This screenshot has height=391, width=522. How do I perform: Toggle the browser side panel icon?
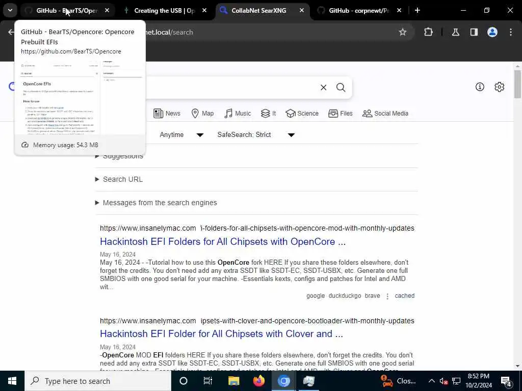coord(474,32)
